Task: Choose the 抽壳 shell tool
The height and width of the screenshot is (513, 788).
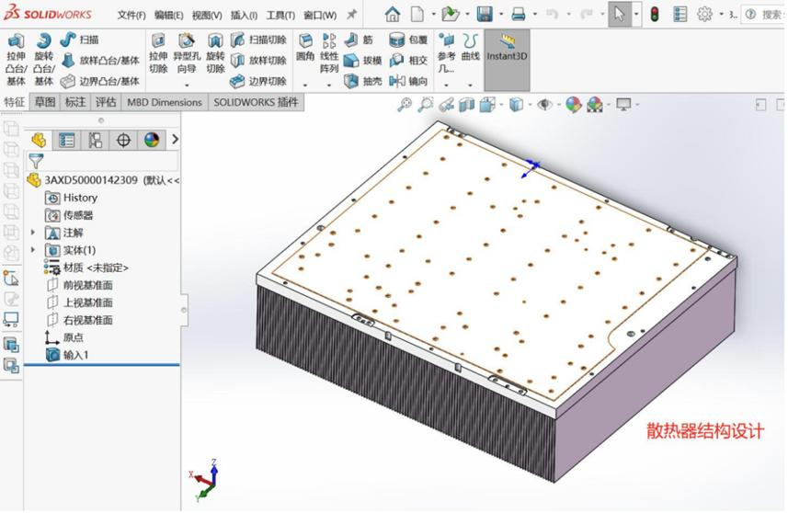Action: point(363,81)
